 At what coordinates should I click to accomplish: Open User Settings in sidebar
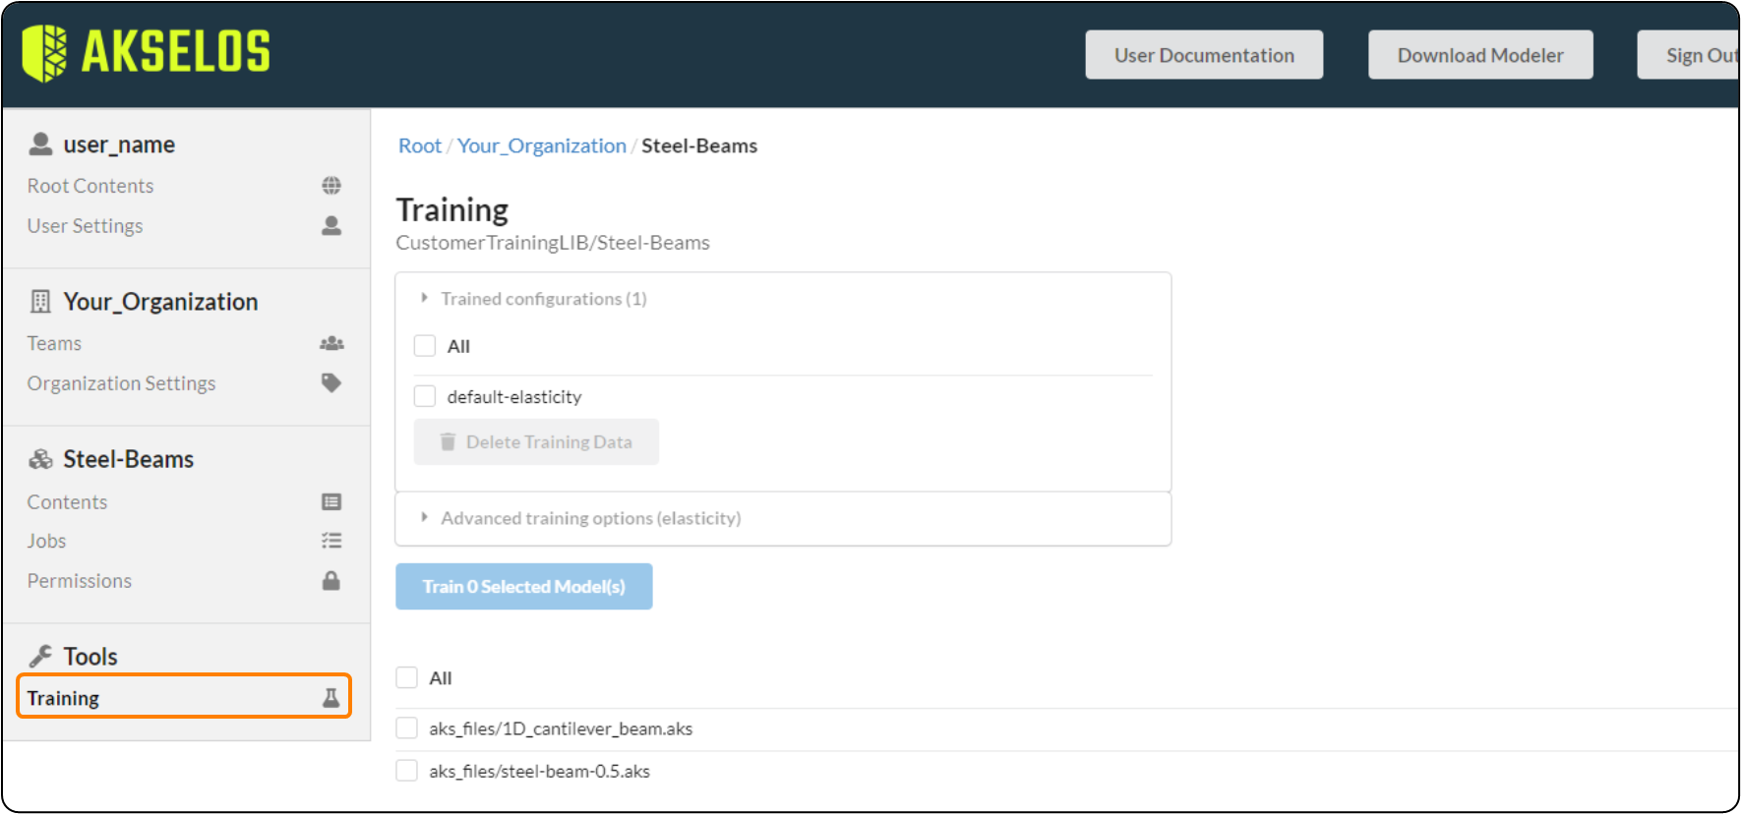[86, 226]
